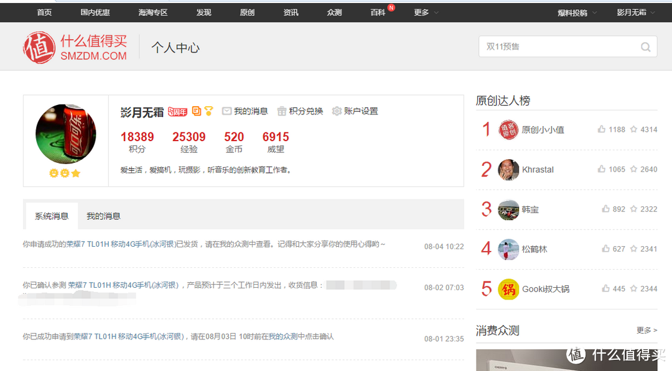Screen dimensions: 672x371
Task: Click the envelope icon for 我的消息
Action: pos(226,111)
